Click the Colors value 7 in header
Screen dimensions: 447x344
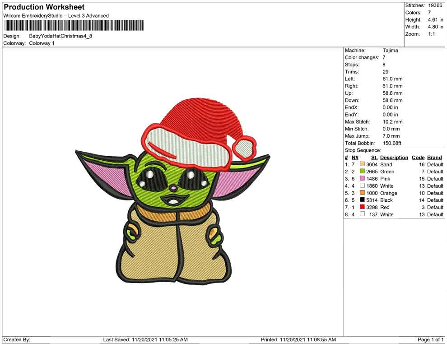click(429, 13)
